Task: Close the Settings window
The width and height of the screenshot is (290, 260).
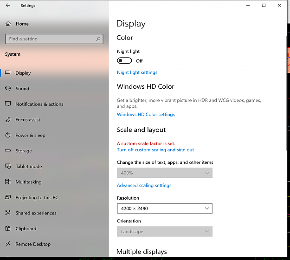Action: pyautogui.click(x=279, y=6)
